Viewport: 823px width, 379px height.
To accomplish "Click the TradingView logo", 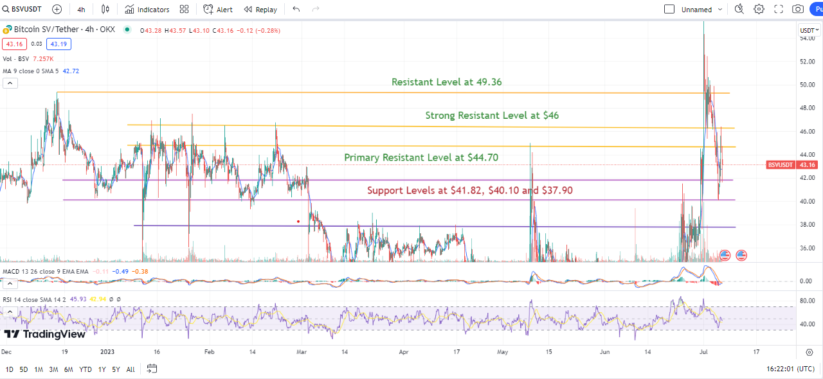I will tap(44, 334).
